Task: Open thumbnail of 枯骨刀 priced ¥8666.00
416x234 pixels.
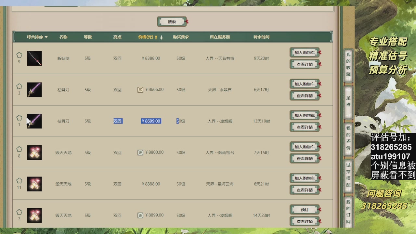Action: [34, 90]
